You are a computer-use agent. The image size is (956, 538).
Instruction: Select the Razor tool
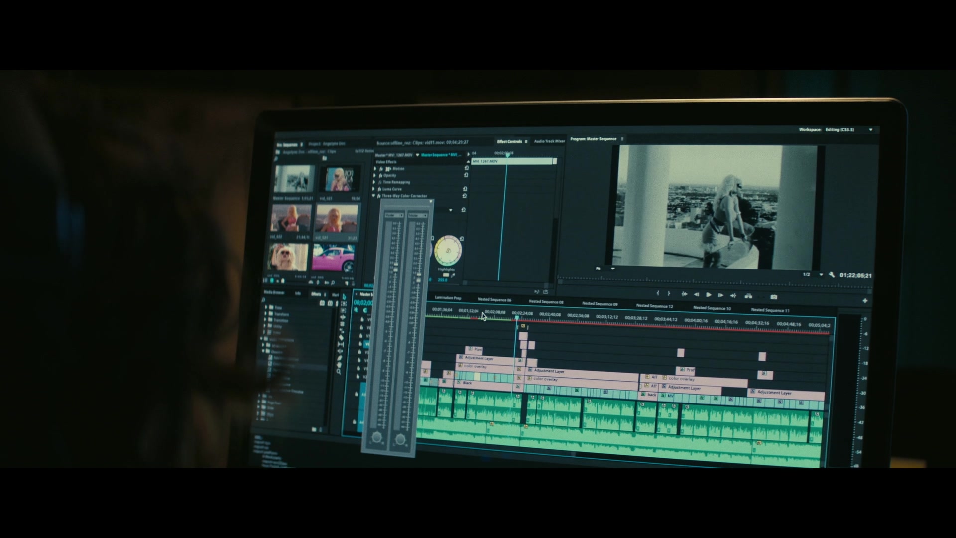click(342, 337)
